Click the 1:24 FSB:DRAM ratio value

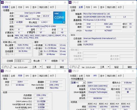41,98
